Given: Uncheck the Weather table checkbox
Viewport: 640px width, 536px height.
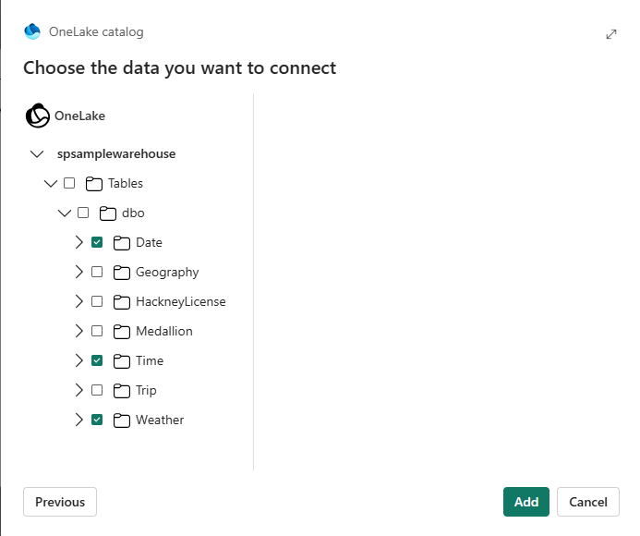Looking at the screenshot, I should pyautogui.click(x=97, y=420).
